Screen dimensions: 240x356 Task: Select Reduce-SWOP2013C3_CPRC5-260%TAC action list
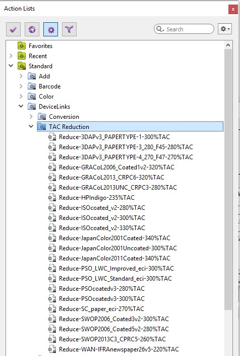pyautogui.click(x=112, y=339)
